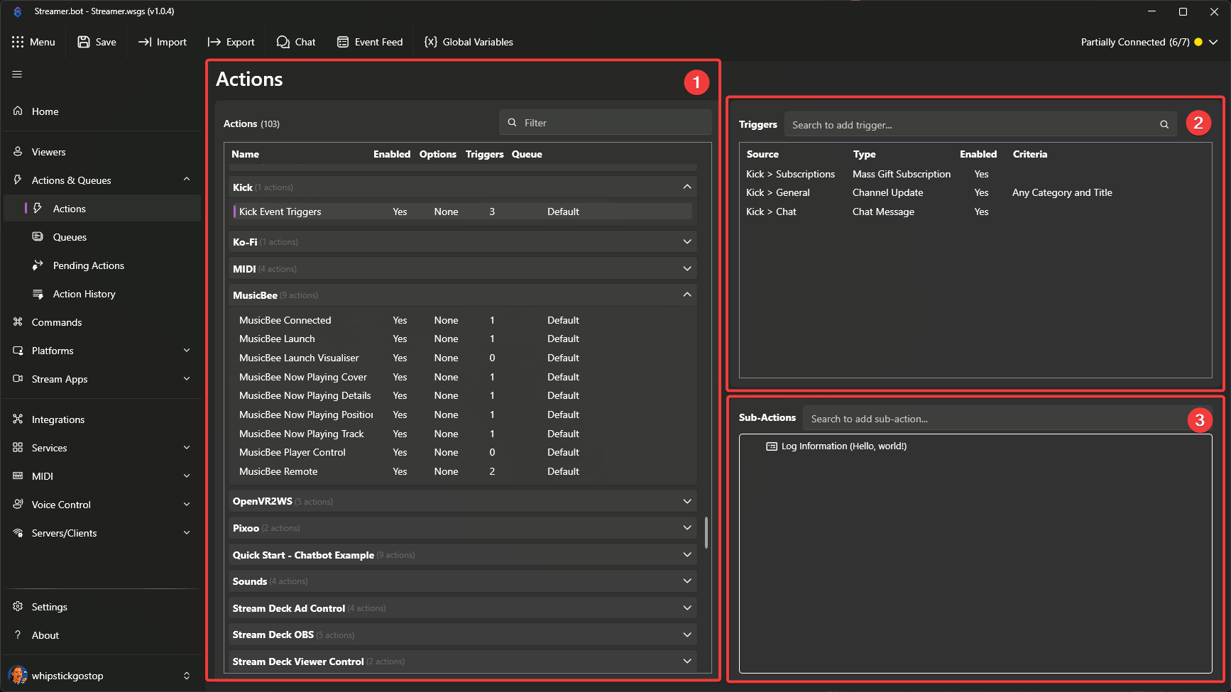Image resolution: width=1231 pixels, height=692 pixels.
Task: Toggle the Chat Message trigger enabled state
Action: [981, 211]
